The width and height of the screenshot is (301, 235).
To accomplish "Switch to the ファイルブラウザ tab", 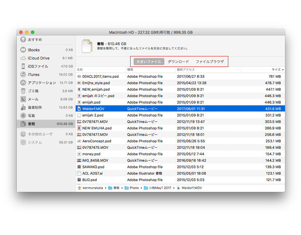I will (210, 62).
